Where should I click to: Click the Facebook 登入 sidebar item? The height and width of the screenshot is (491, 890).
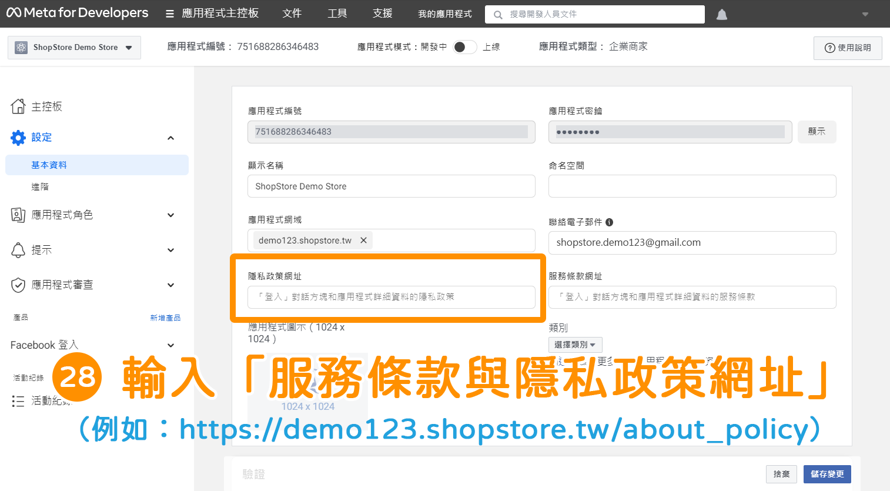(x=44, y=345)
